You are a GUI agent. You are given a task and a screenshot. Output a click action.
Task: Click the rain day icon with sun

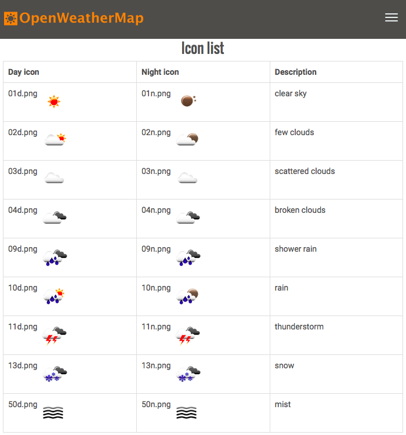pos(54,296)
